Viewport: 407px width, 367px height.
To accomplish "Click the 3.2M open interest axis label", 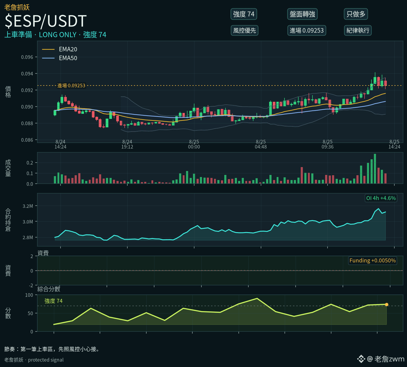I will pyautogui.click(x=28, y=206).
